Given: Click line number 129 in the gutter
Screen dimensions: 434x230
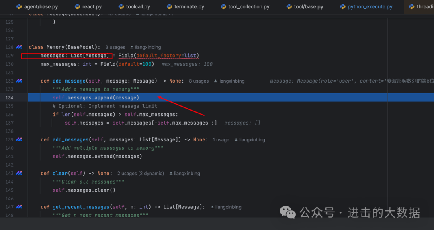Looking at the screenshot, I should tap(9, 56).
